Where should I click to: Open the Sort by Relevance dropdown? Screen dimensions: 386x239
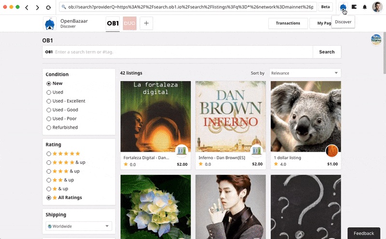pos(305,73)
